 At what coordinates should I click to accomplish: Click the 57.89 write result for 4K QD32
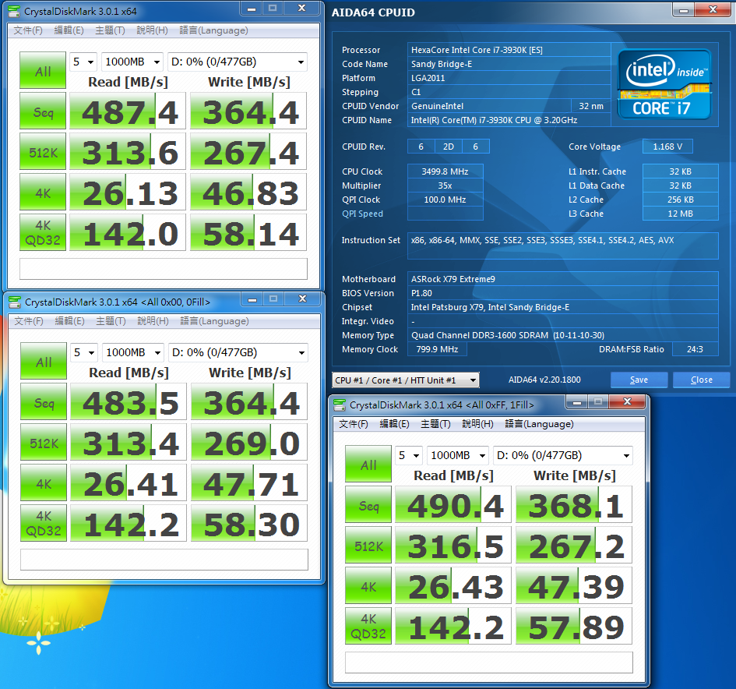click(x=574, y=626)
